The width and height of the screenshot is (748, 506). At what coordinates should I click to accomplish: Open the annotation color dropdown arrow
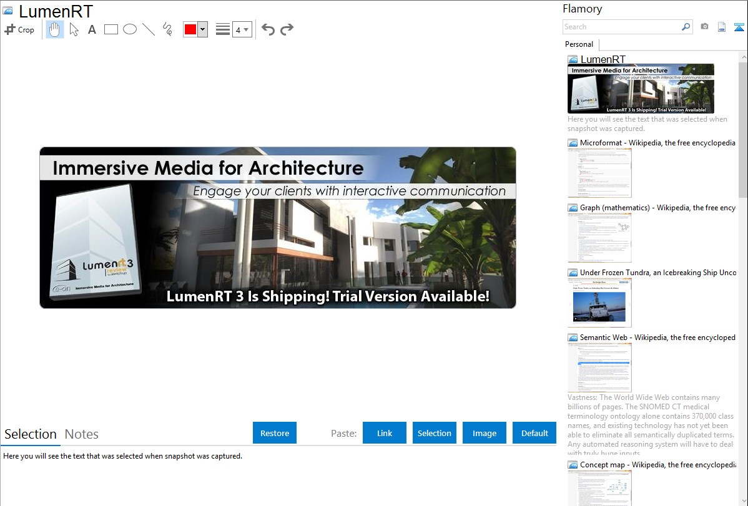pos(203,29)
